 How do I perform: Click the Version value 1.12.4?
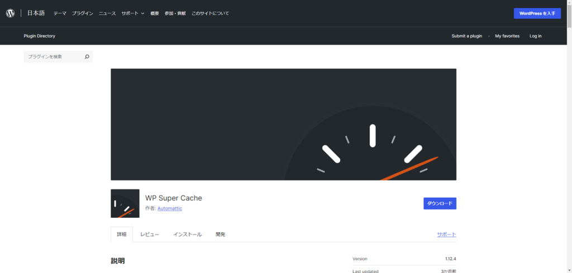[451, 259]
